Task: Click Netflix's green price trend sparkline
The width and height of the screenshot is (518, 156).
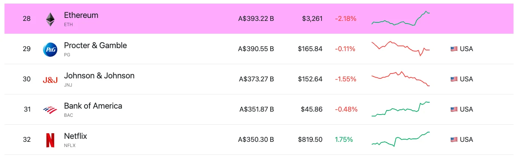Action: point(400,139)
